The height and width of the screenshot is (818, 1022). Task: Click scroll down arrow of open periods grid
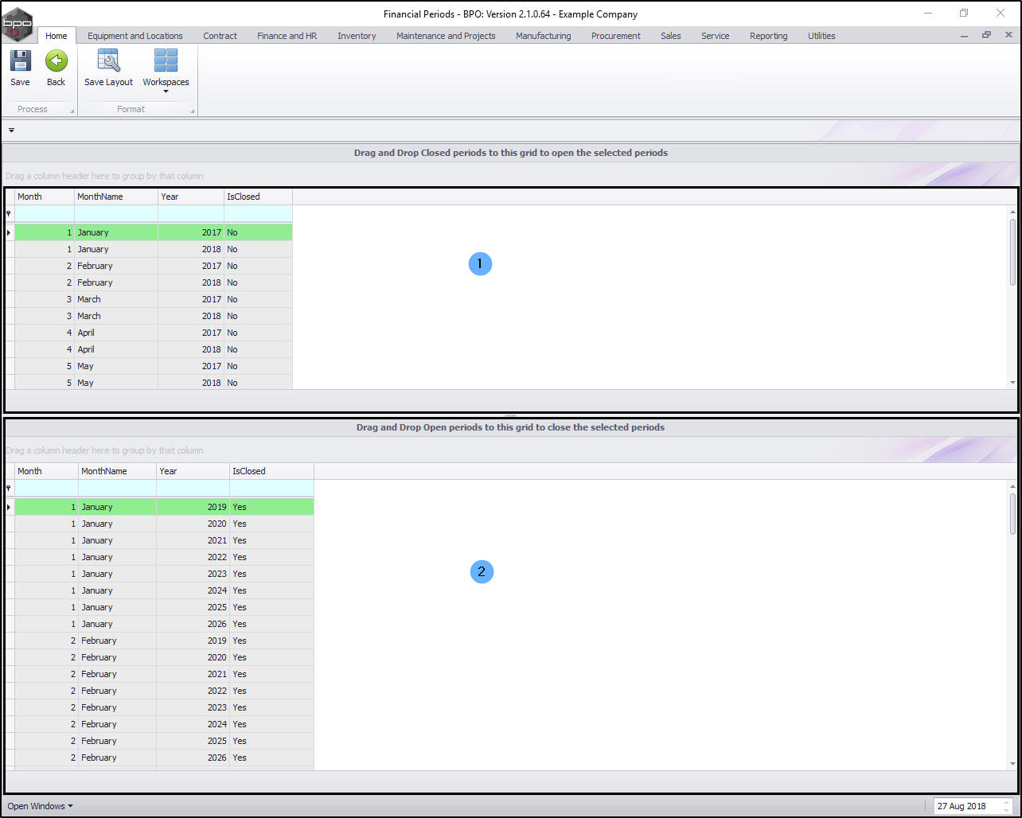coord(1012,383)
